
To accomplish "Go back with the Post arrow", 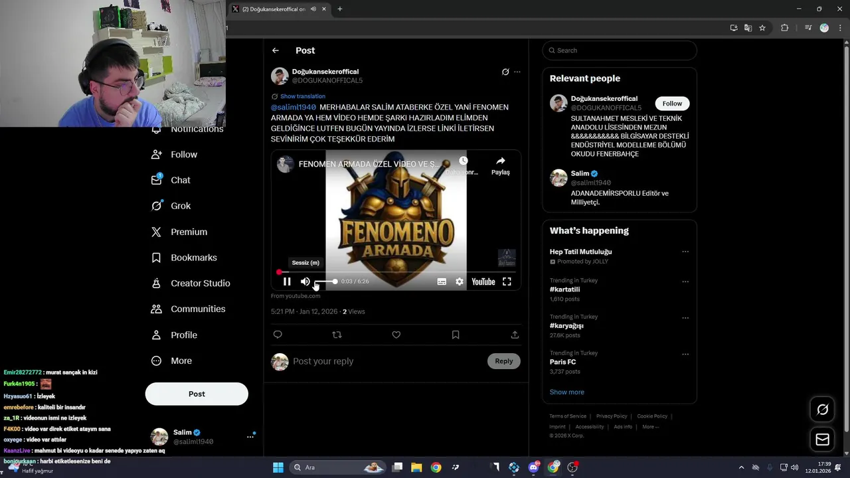I will 276,50.
